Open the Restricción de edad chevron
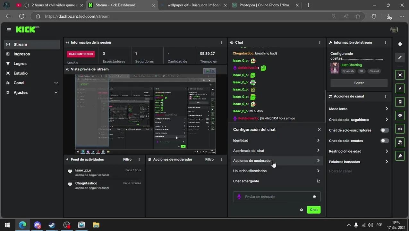Screen dimensions: 409x231 (387, 151)
